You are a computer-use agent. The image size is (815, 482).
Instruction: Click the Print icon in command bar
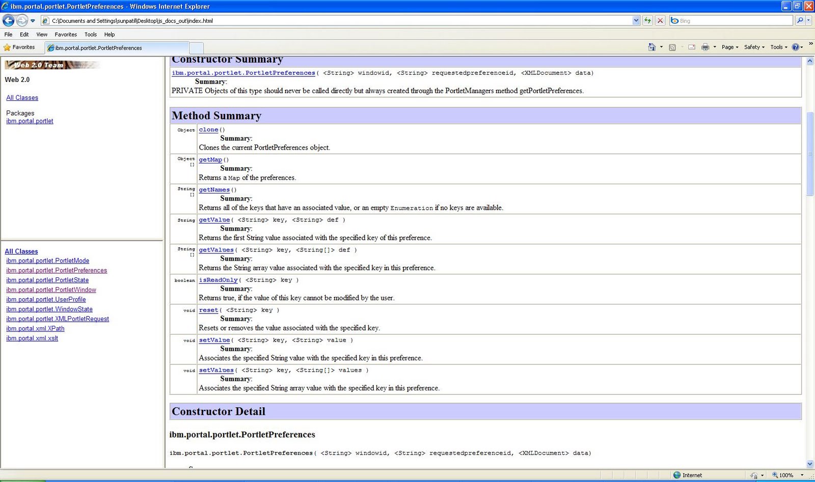click(x=705, y=47)
